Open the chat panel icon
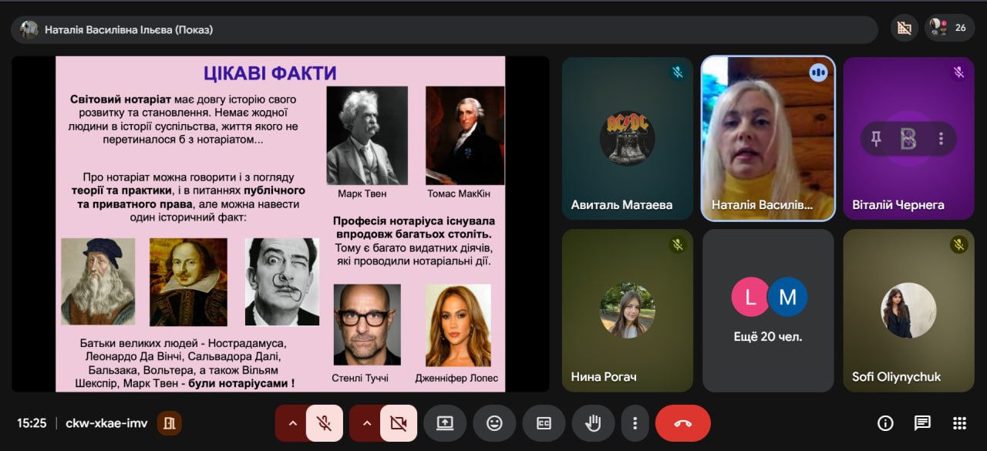987x451 pixels. [922, 423]
